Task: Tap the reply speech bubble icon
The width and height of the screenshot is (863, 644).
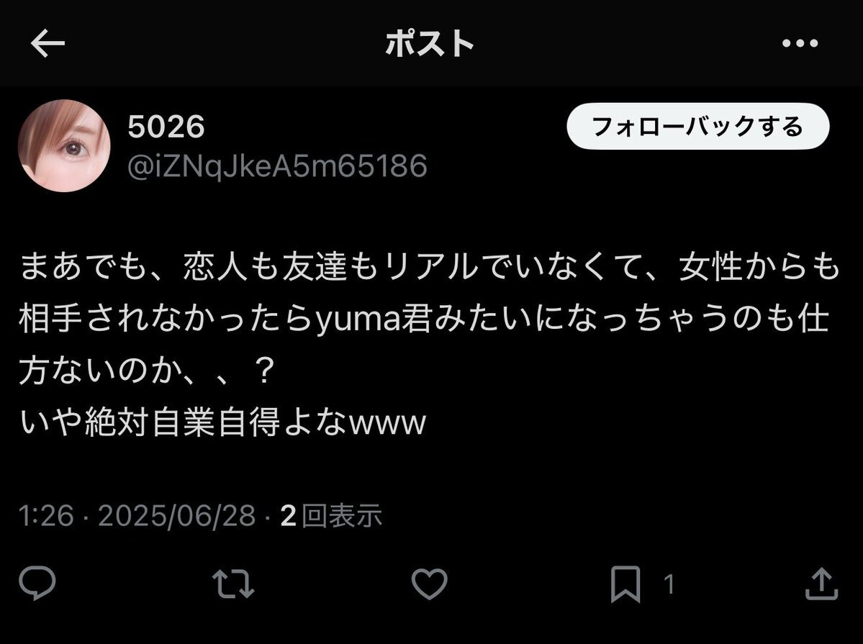Action: point(37,583)
